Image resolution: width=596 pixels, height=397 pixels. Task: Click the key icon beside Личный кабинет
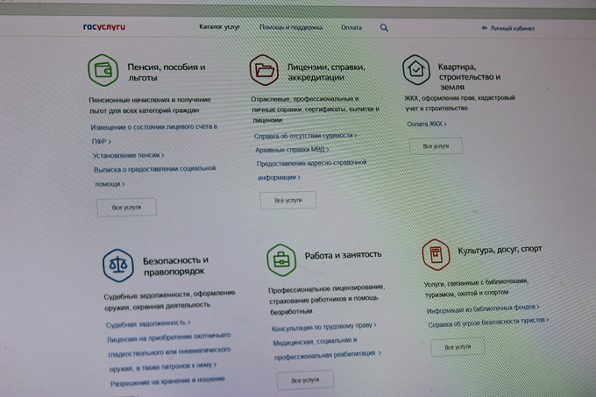pyautogui.click(x=484, y=28)
